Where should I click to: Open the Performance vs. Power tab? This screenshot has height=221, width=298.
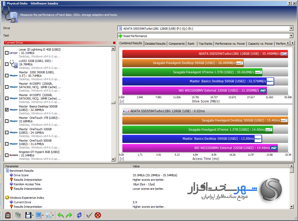[230, 44]
